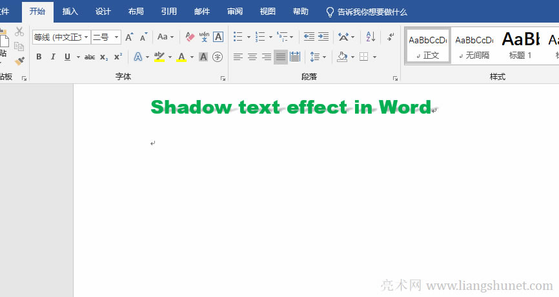Open Text Effects and Typography
The width and height of the screenshot is (559, 297).
[x=138, y=57]
